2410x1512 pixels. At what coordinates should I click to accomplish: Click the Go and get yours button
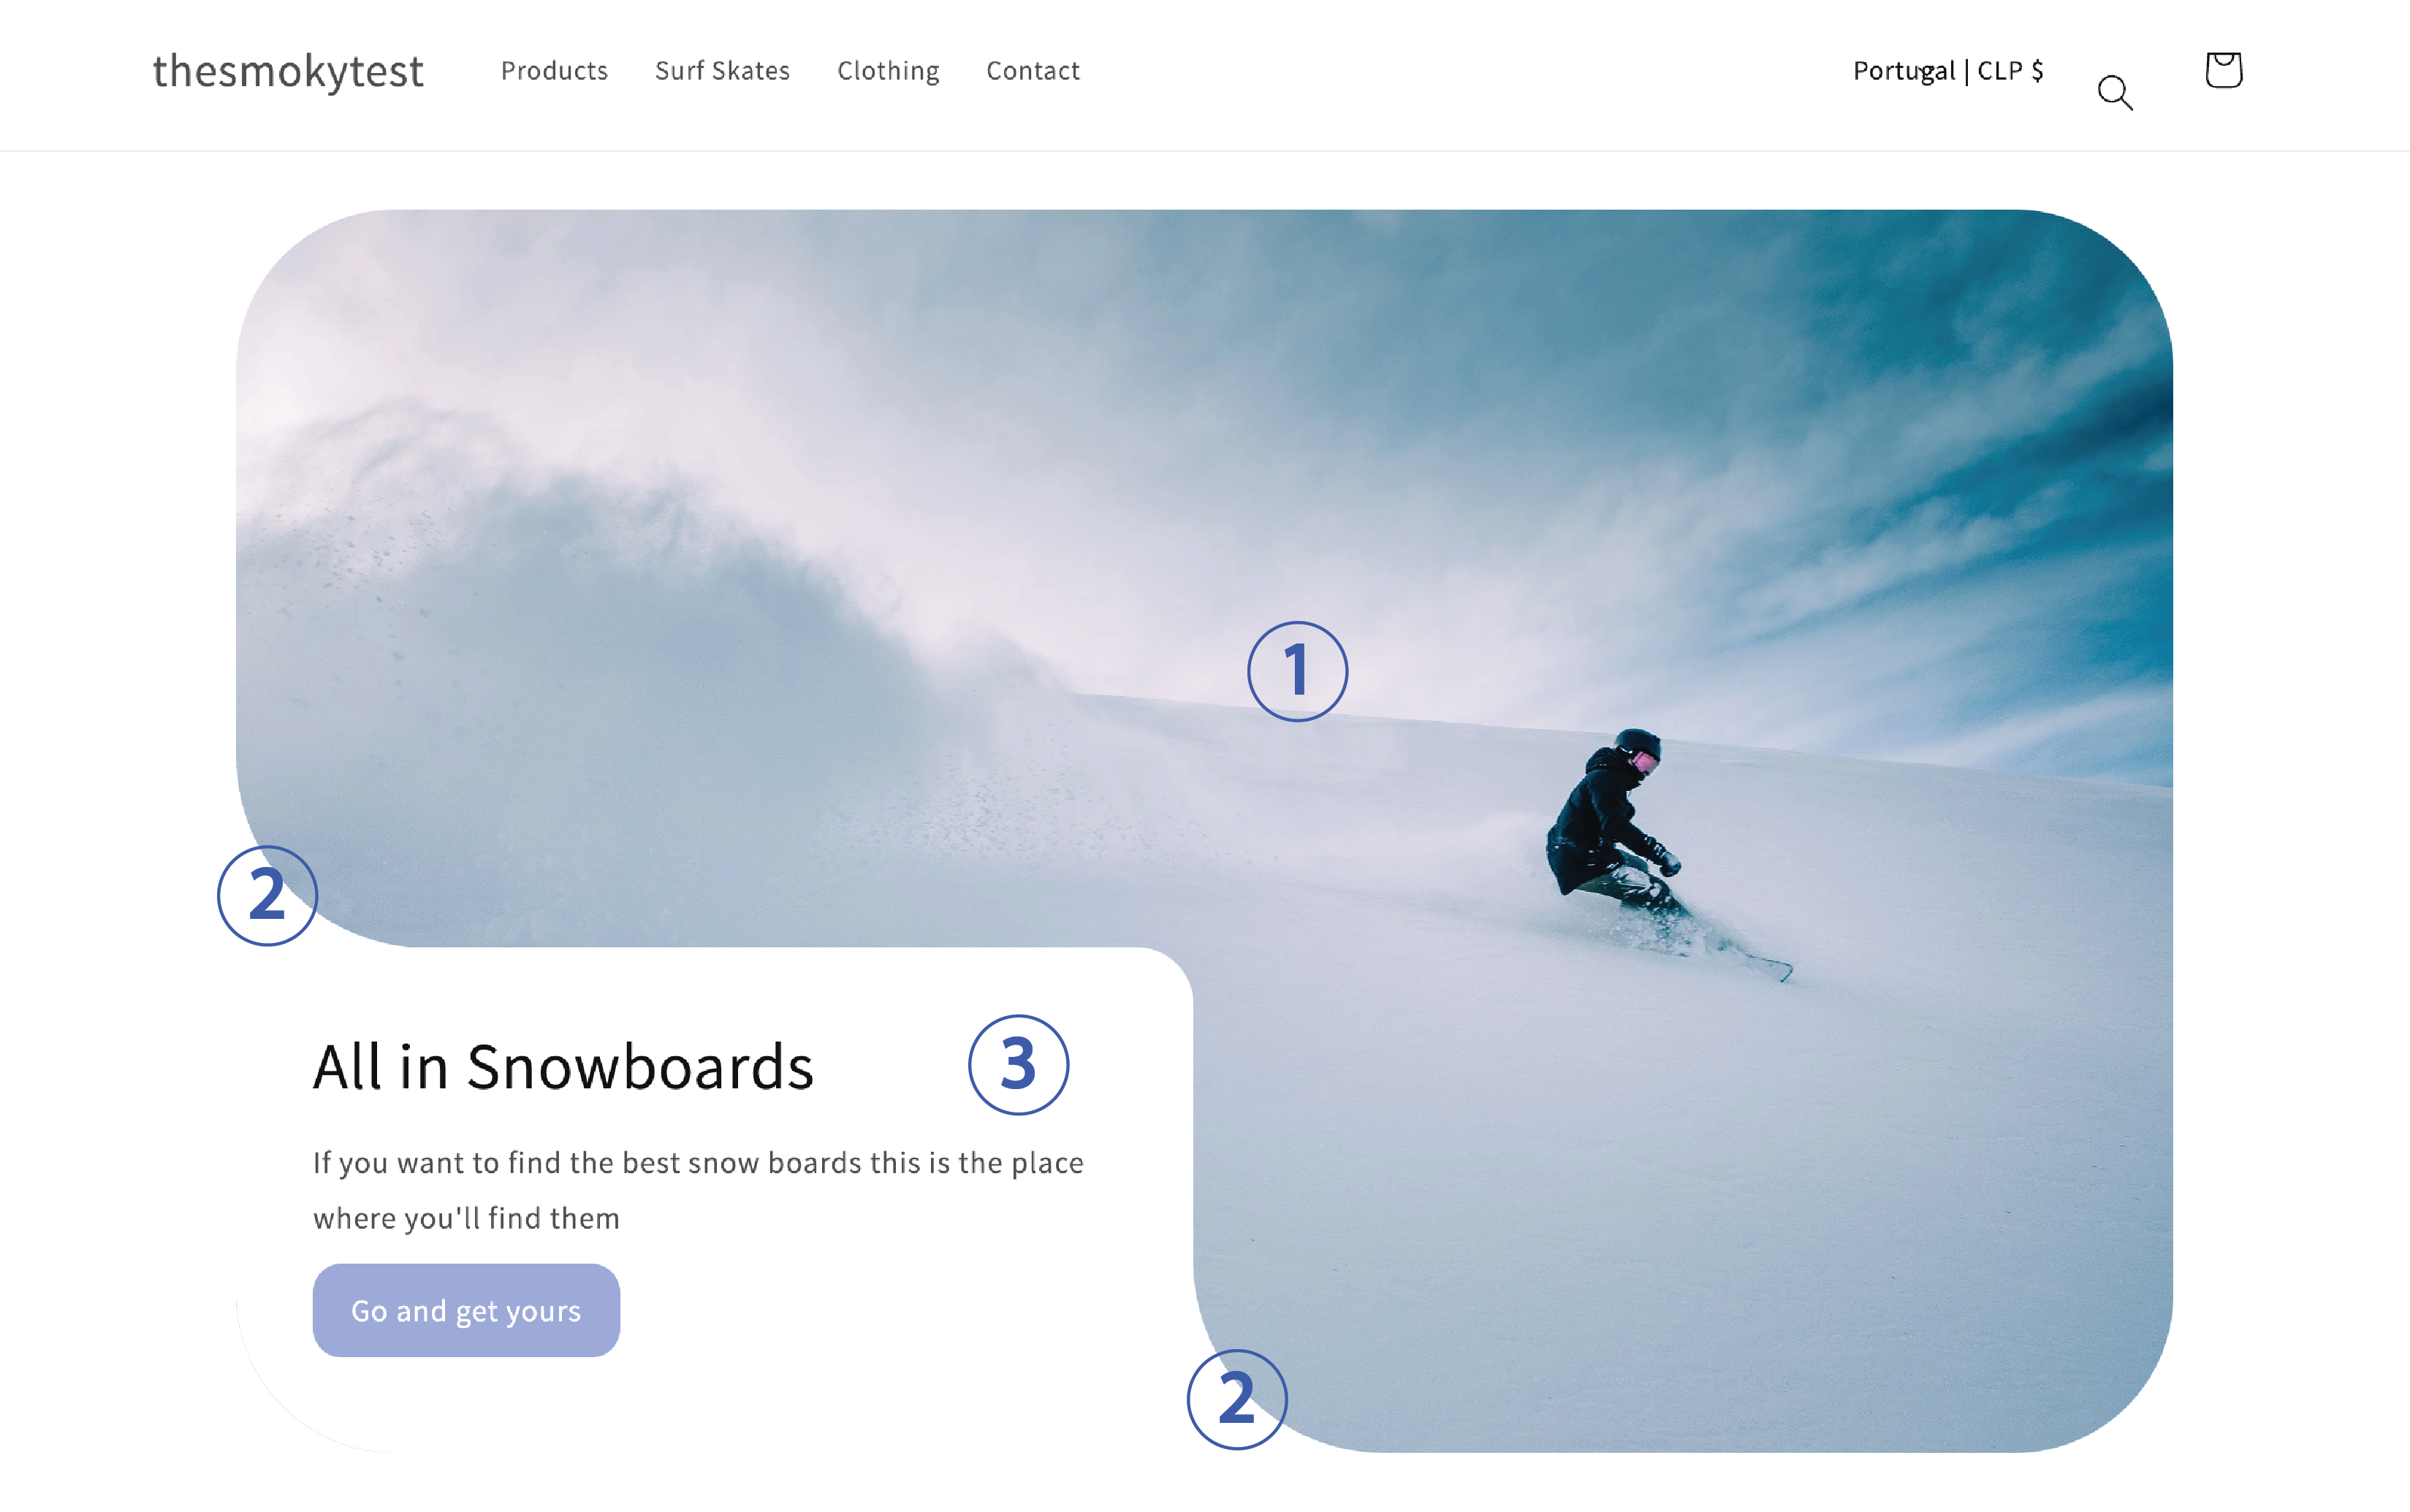pos(466,1310)
